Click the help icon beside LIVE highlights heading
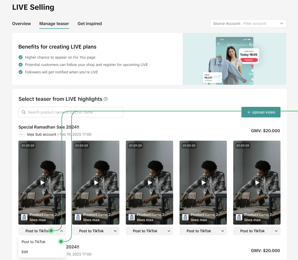The height and width of the screenshot is (260, 298). 106,99
